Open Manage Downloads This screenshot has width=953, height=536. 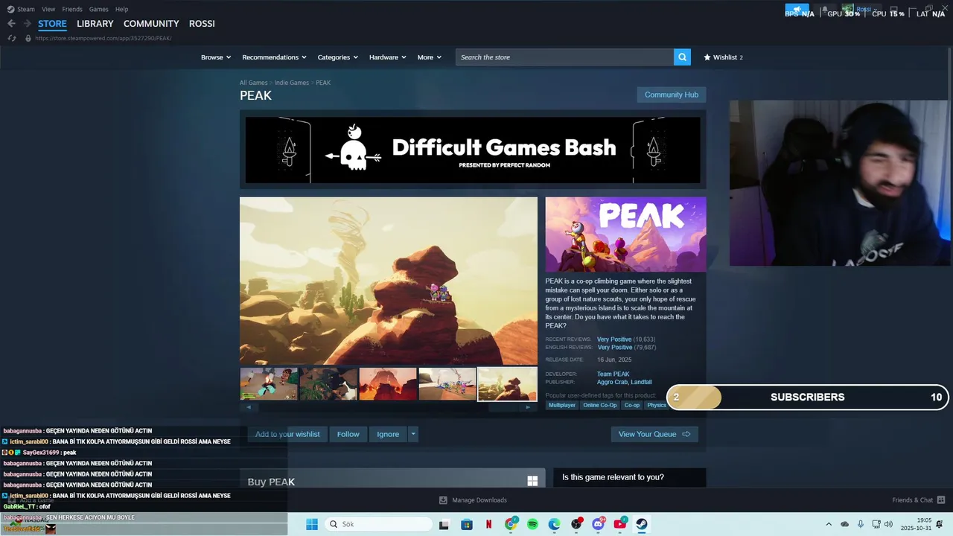tap(473, 500)
